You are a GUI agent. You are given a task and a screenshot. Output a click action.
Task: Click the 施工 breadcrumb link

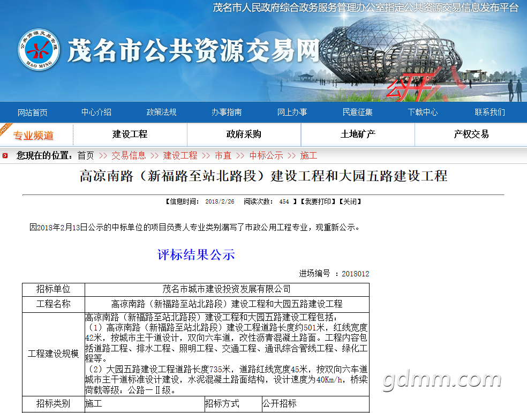(308, 155)
